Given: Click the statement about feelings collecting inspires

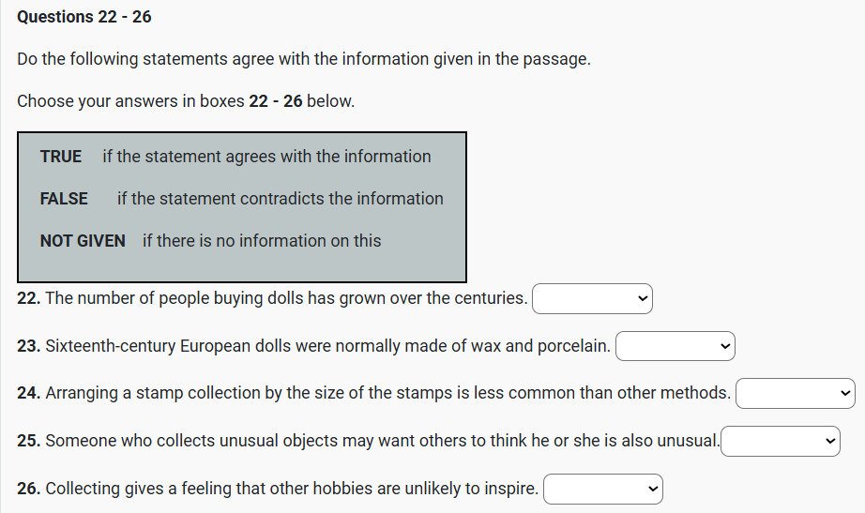Looking at the screenshot, I should (x=292, y=489).
